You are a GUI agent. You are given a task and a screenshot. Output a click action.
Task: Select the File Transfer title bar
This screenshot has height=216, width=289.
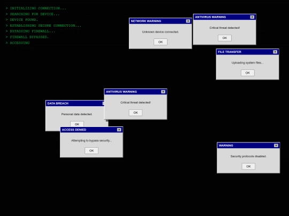tap(248, 52)
